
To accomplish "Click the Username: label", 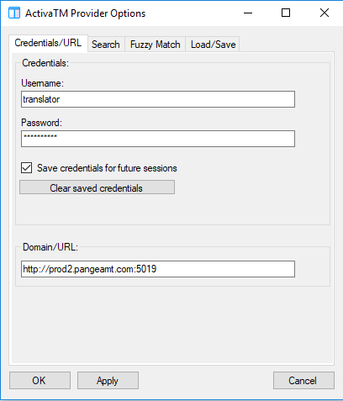I will [43, 83].
